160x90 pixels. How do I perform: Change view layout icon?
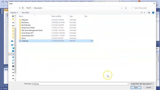click(142, 13)
